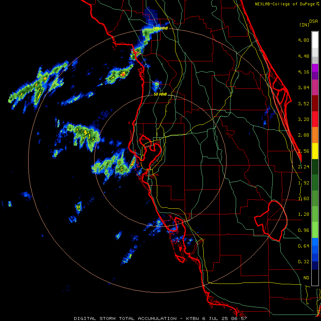The width and height of the screenshot is (321, 321).
Task: Click the 4.80 scale value
Action: [x=304, y=40]
